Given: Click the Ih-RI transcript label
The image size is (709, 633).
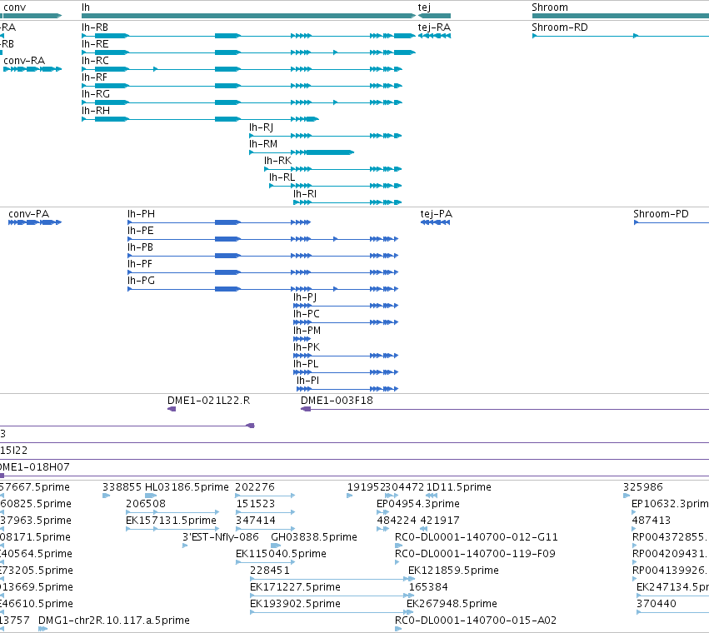Looking at the screenshot, I should point(305,194).
